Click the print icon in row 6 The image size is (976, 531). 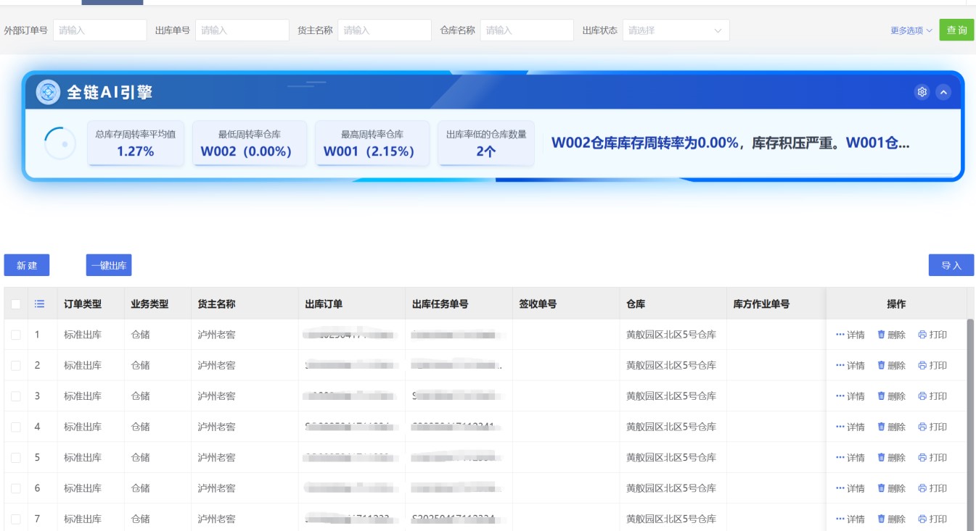pos(922,488)
